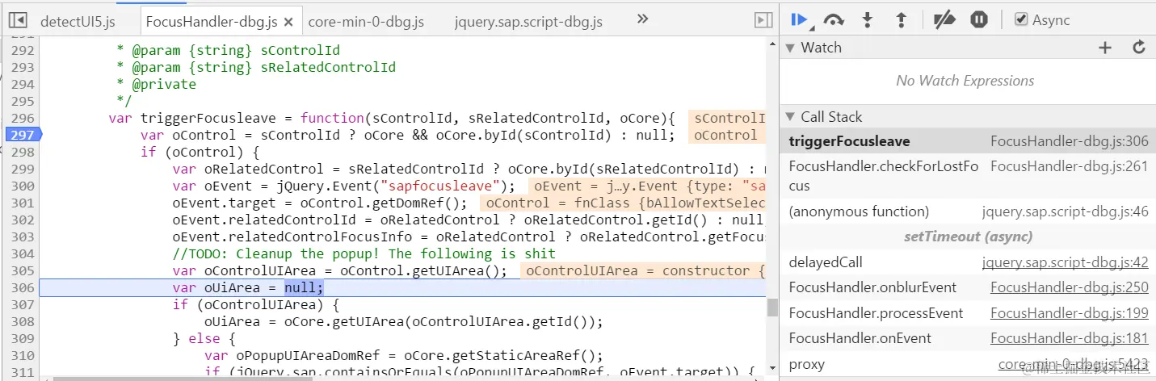Click "//TODO: Cleanup the popup!" comment

[276, 254]
